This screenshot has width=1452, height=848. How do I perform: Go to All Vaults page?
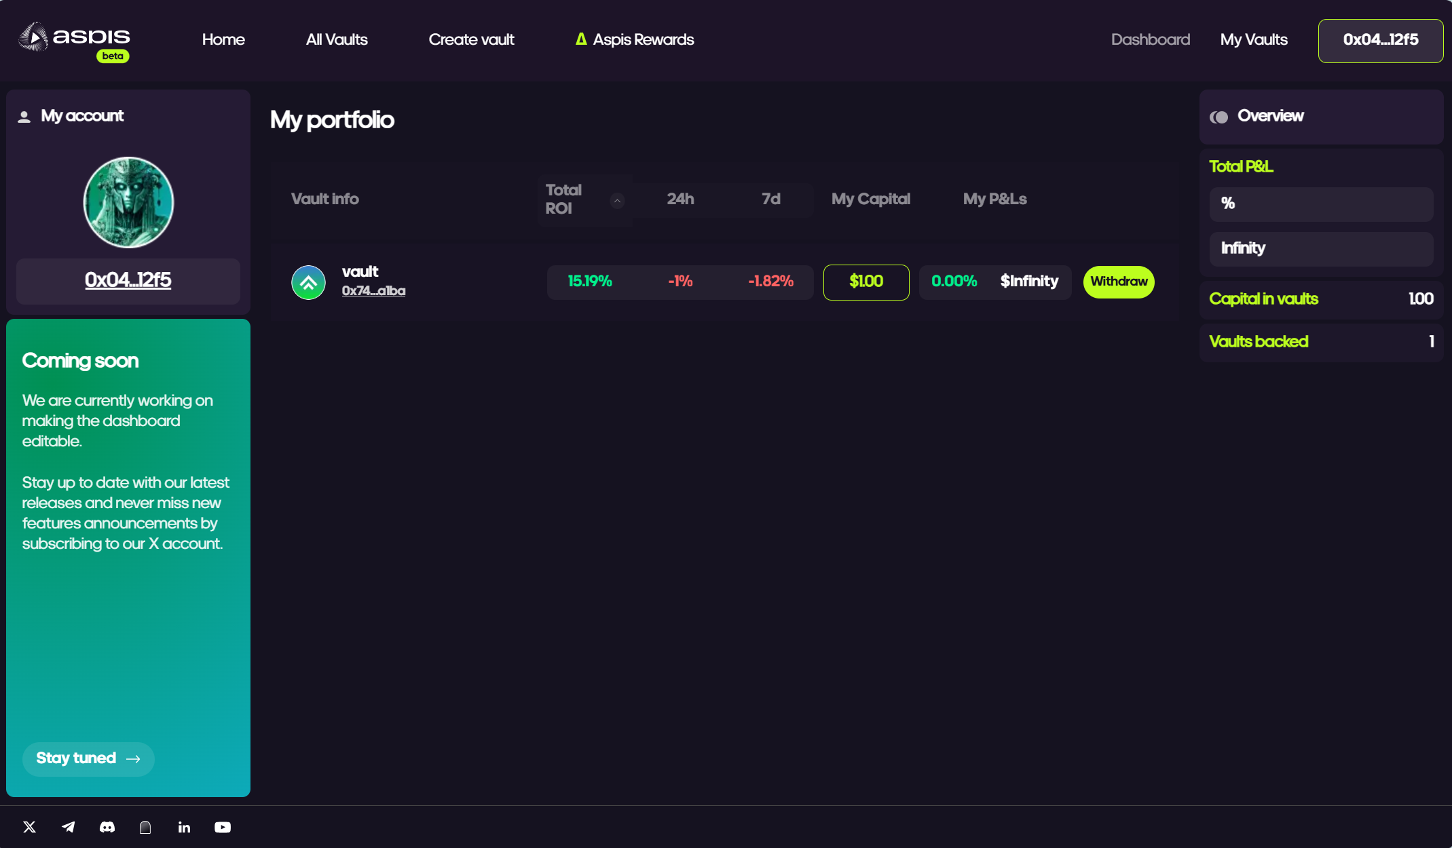click(x=337, y=39)
